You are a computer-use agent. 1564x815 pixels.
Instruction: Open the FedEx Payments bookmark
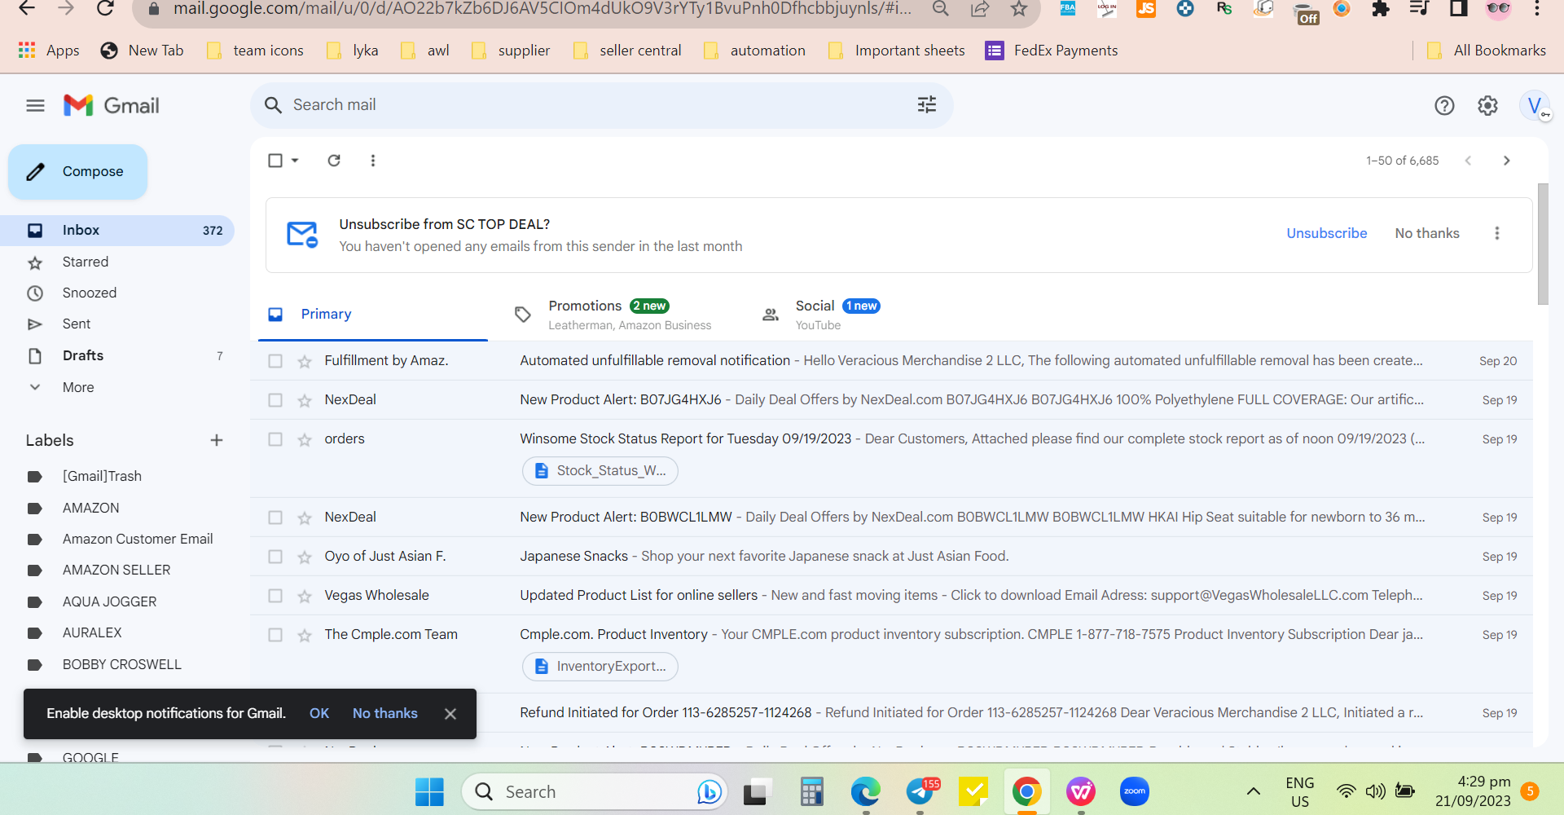(x=1051, y=51)
